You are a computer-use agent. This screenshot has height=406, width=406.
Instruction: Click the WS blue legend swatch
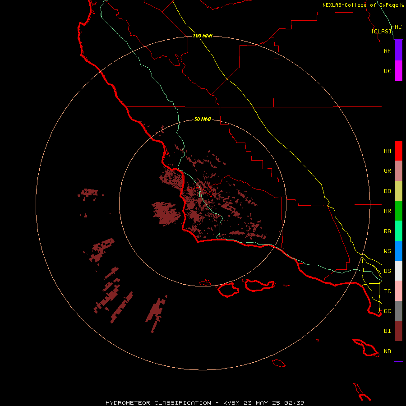398,251
